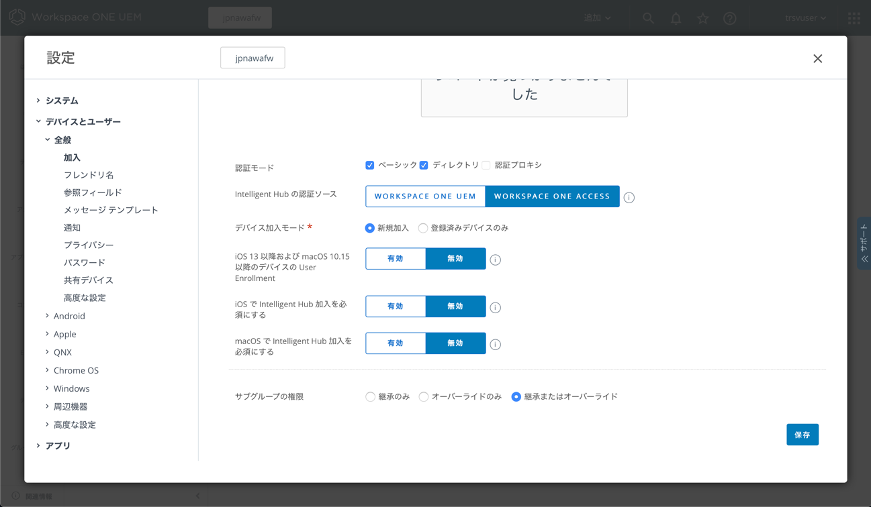
Task: Show info icon for macOS Intelligent Hub 加入
Action: [495, 344]
